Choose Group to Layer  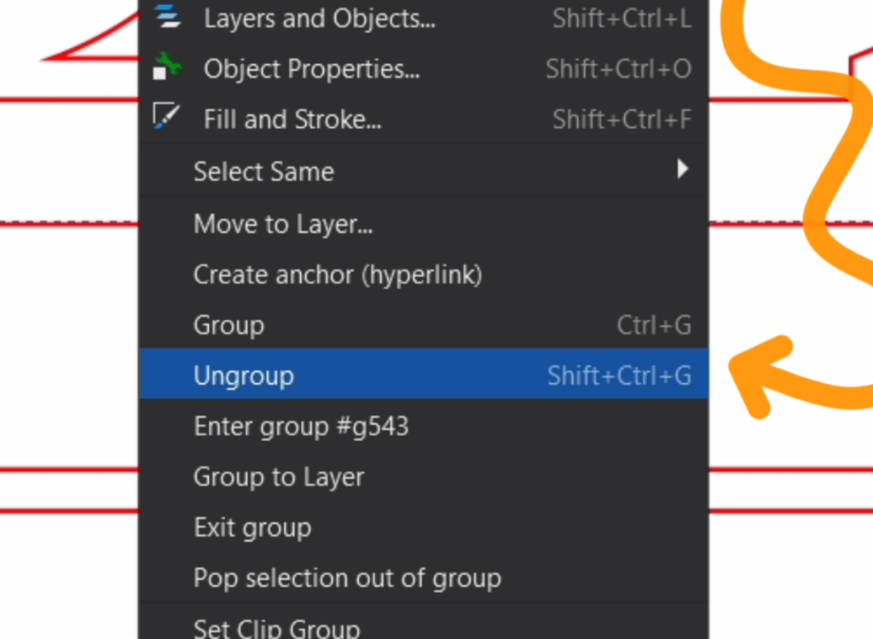point(279,477)
